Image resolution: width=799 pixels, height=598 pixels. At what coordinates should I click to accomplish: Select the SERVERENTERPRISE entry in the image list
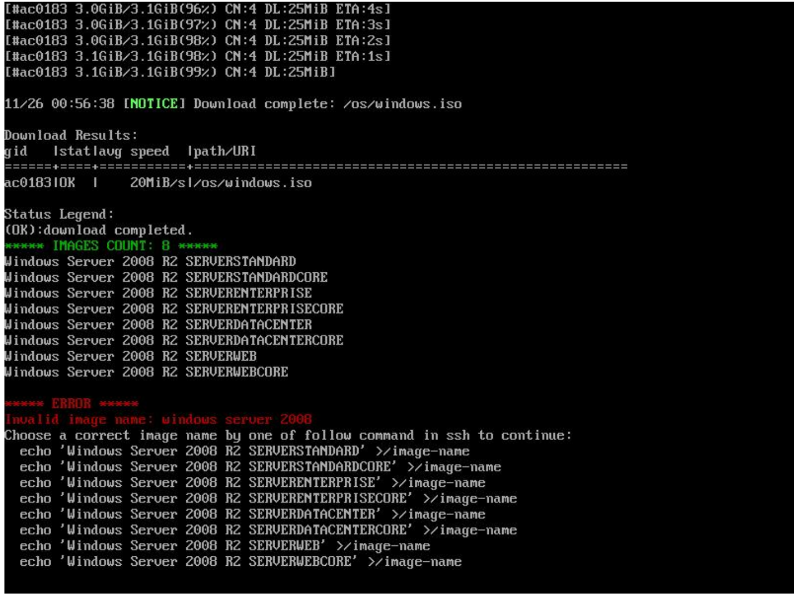(x=158, y=293)
